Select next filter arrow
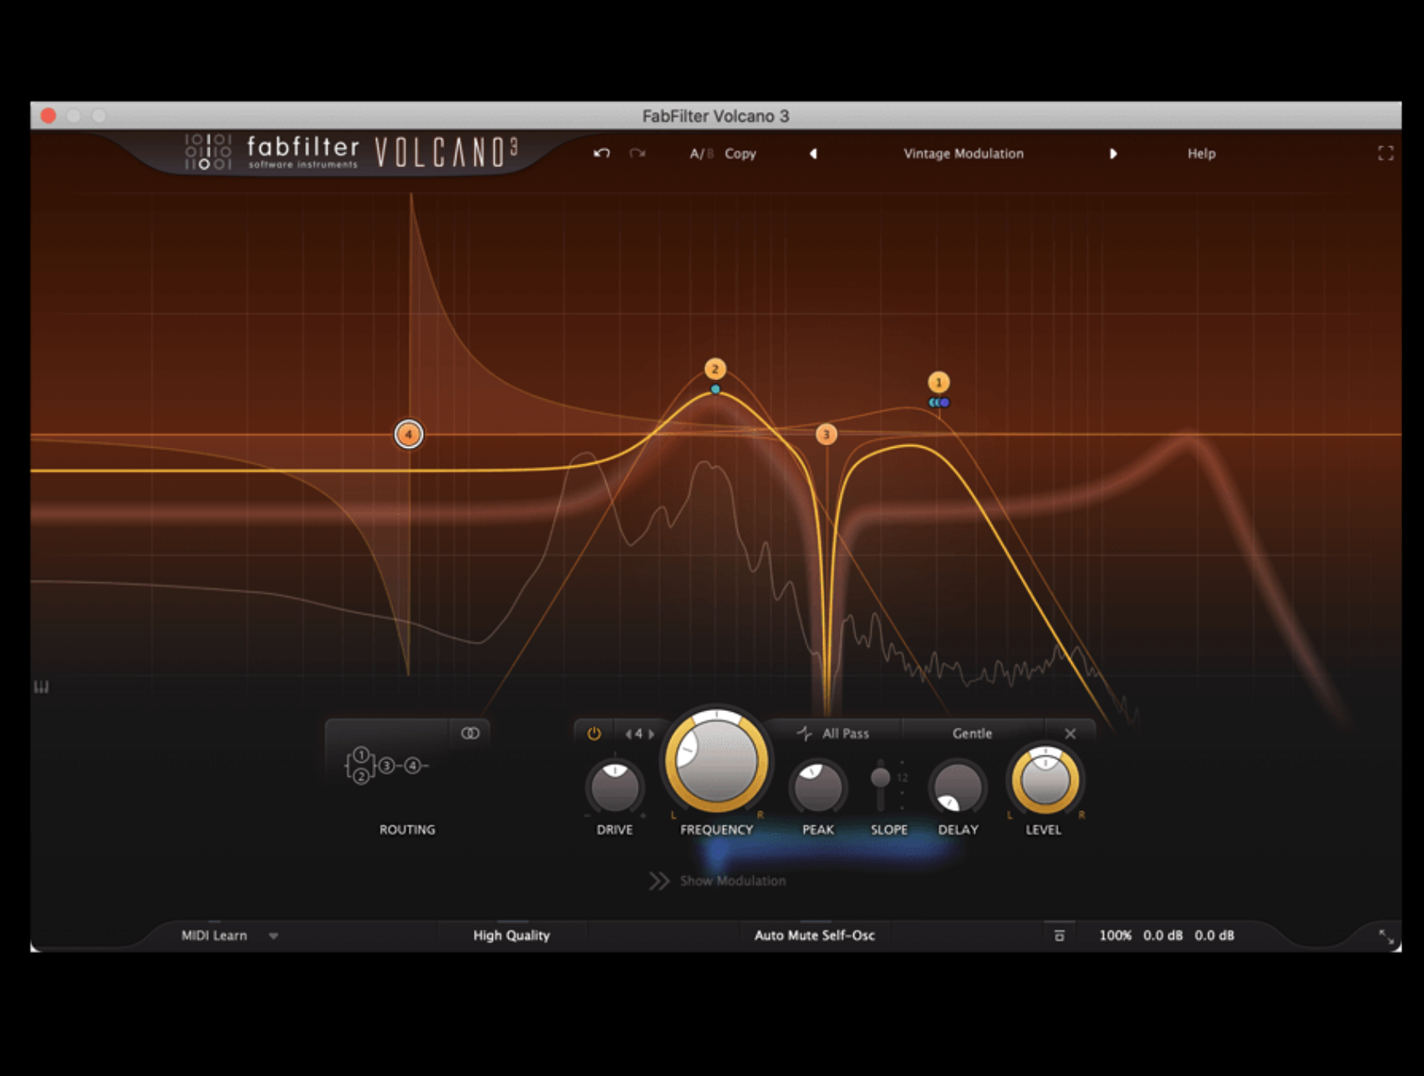Screen dimensions: 1424x1076 [651, 734]
